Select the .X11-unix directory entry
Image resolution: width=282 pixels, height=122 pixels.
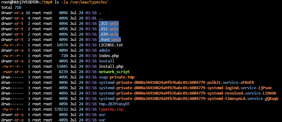pyautogui.click(x=109, y=29)
